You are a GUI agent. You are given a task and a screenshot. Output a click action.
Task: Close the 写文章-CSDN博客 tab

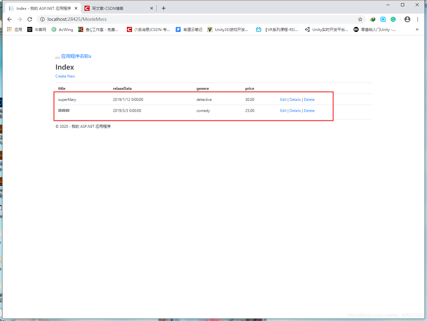click(152, 8)
